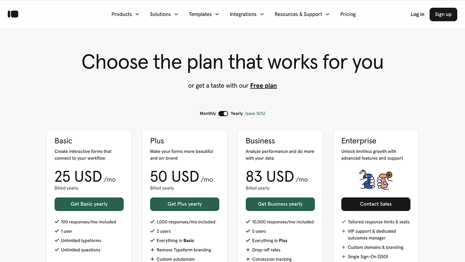Open the Templates navigation menu
The height and width of the screenshot is (262, 465).
point(204,14)
